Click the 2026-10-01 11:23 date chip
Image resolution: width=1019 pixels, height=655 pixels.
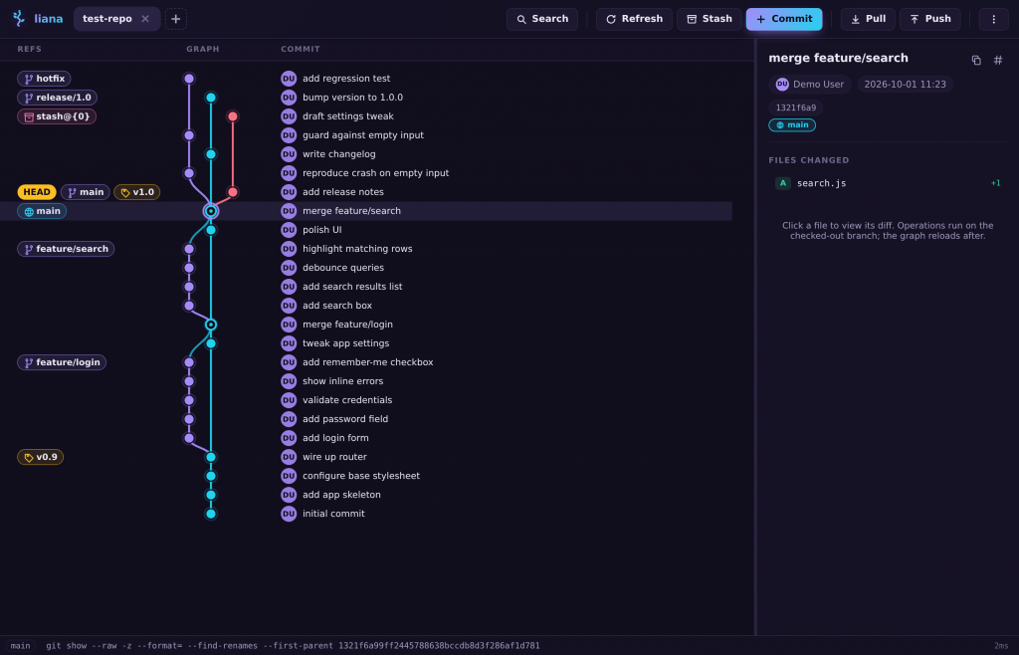coord(905,85)
